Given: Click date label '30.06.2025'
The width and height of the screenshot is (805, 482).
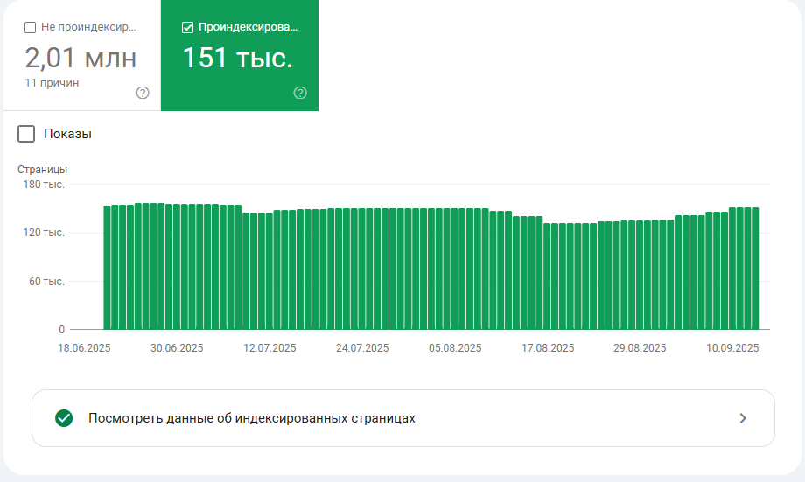Looking at the screenshot, I should pos(177,348).
